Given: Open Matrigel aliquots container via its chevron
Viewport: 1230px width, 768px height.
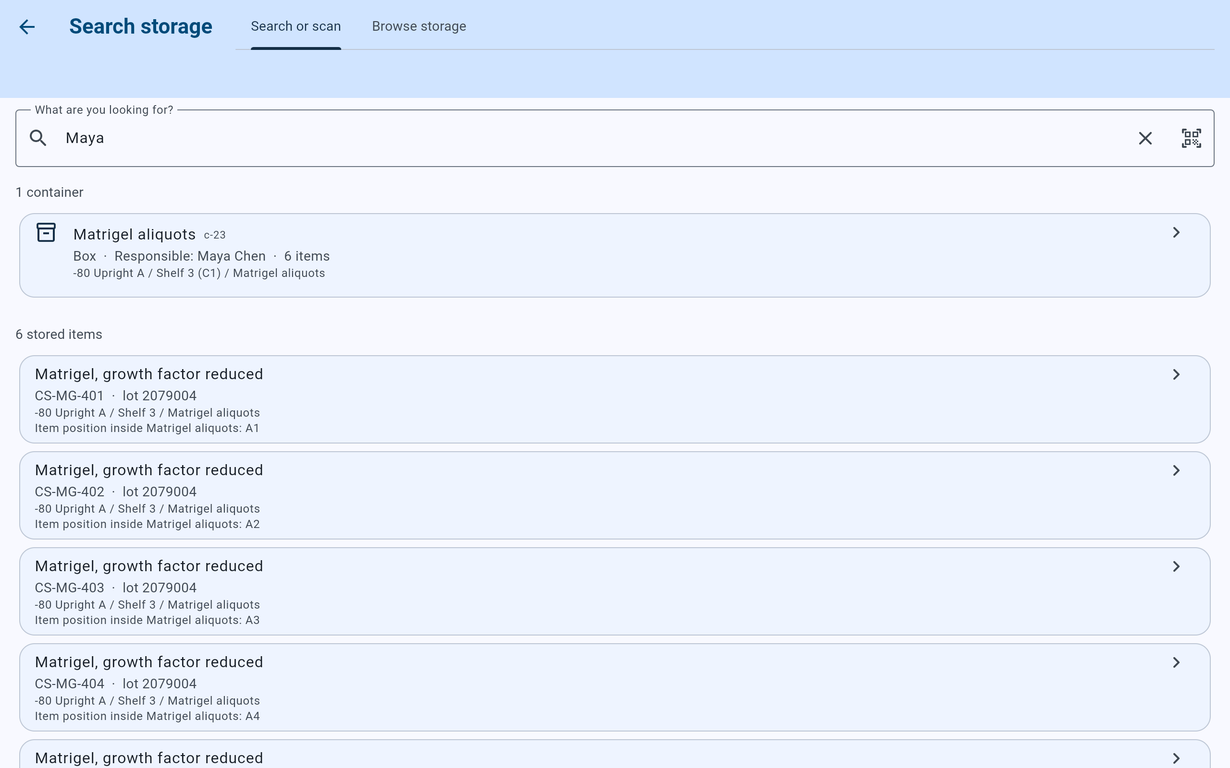Looking at the screenshot, I should click(1176, 233).
